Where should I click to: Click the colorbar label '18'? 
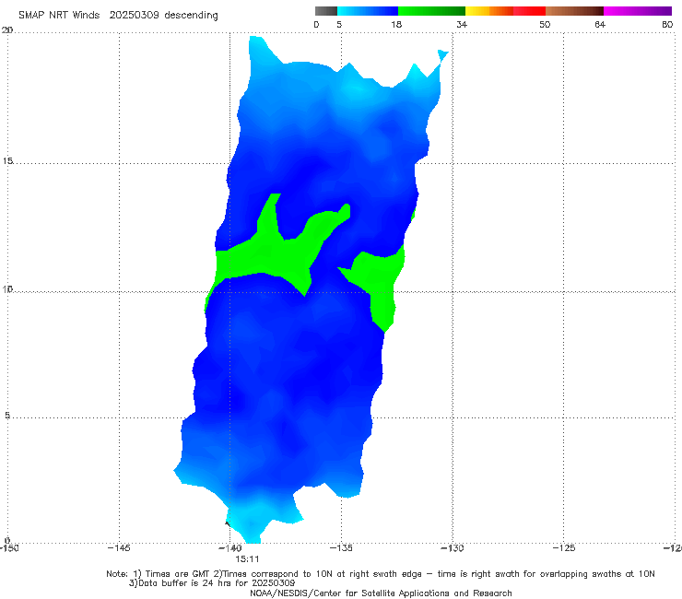pos(396,24)
